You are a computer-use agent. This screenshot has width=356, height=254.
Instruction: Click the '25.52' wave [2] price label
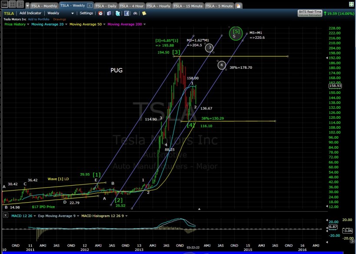coord(120,206)
